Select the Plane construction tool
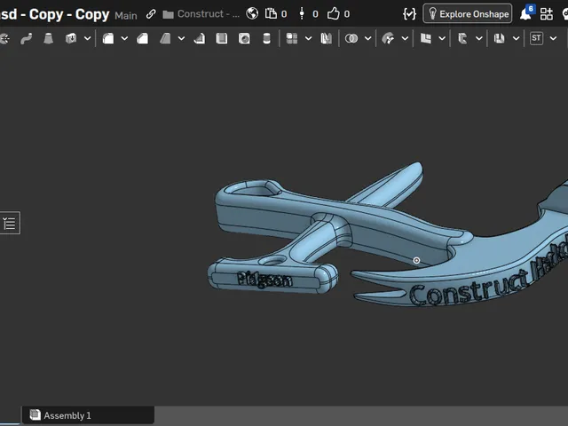 pyautogui.click(x=426, y=38)
